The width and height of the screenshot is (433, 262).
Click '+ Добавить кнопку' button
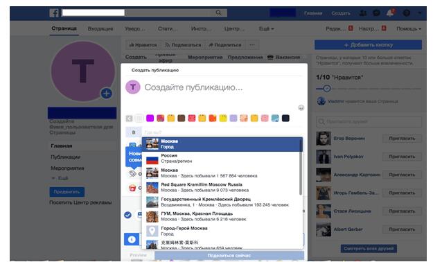point(368,45)
